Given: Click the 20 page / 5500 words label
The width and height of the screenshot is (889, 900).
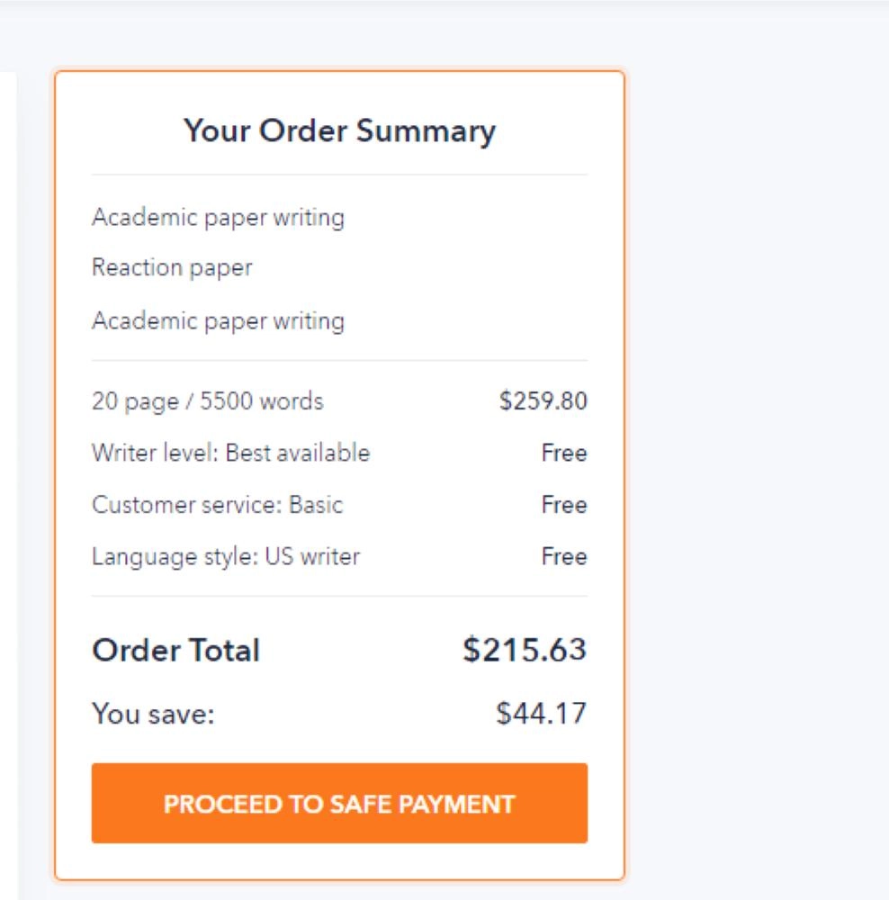Looking at the screenshot, I should coord(207,401).
